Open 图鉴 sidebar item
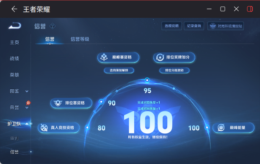The height and width of the screenshot is (164, 260). 14,91
